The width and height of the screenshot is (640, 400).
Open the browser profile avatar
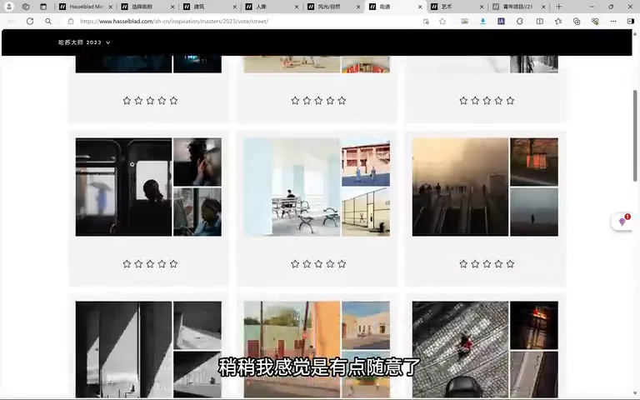9,7
